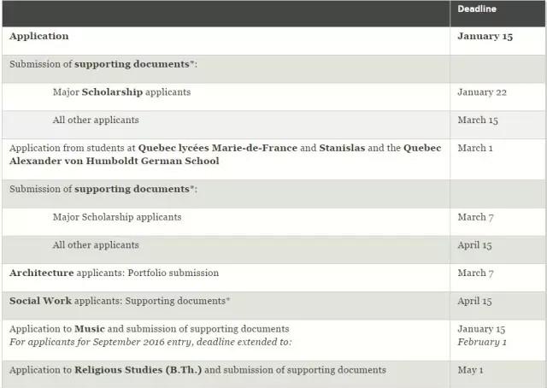Viewport: 547px width, 388px height.
Task: Select the italic February 1 extended deadline
Action: (483, 342)
